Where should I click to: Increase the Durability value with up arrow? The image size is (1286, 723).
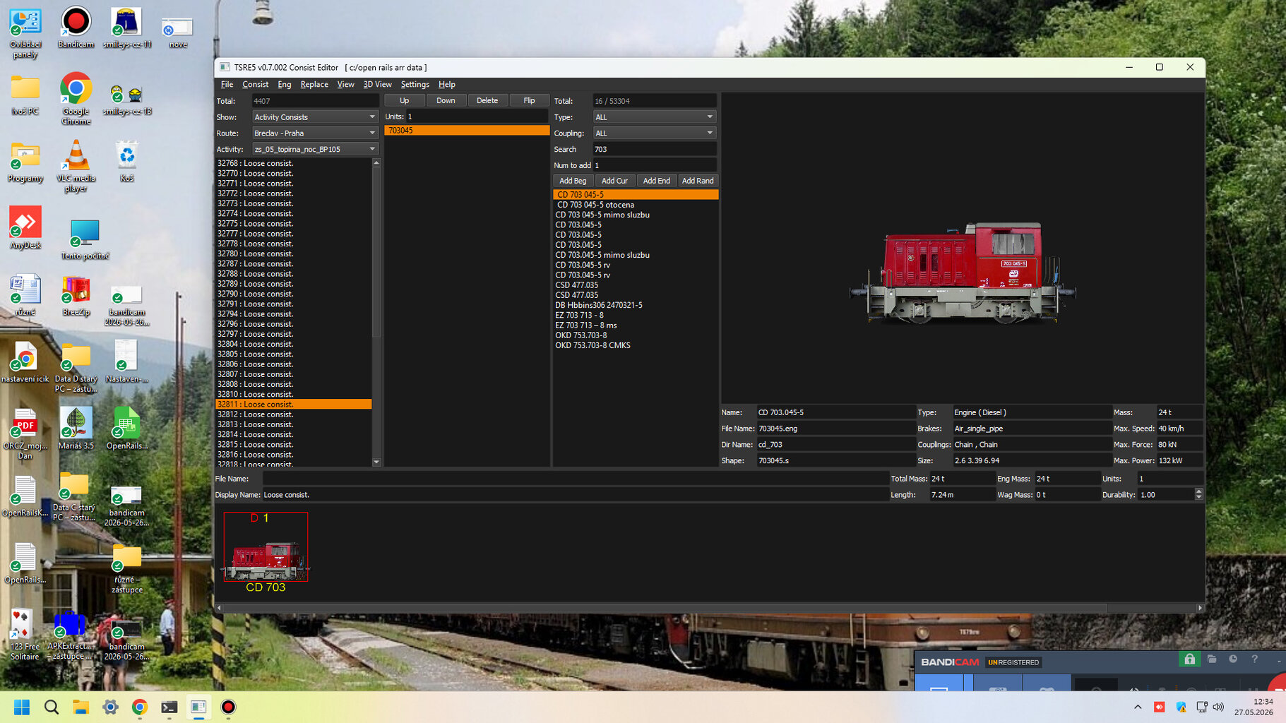1198,491
